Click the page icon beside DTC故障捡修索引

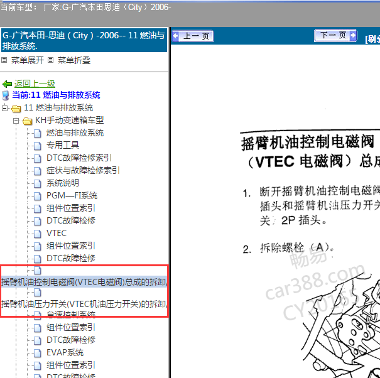point(37,158)
